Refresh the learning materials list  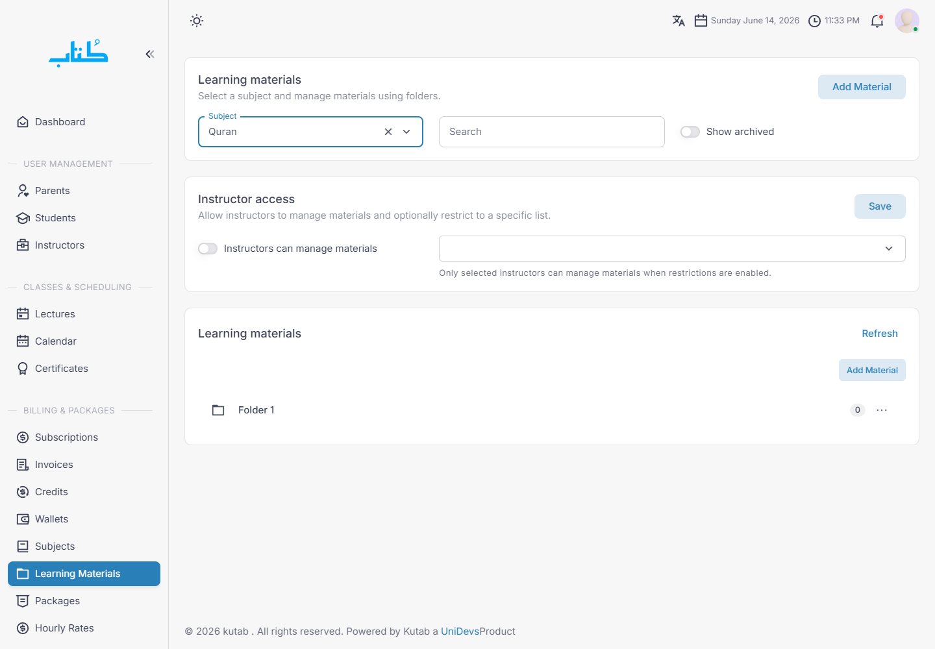pos(880,334)
